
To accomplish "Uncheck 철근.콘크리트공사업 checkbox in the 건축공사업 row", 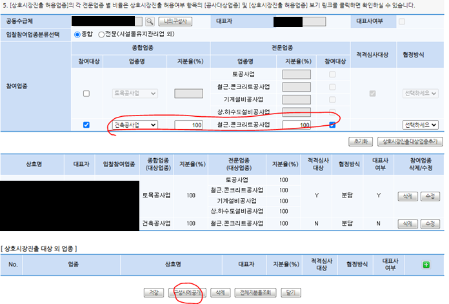I will pyautogui.click(x=332, y=125).
